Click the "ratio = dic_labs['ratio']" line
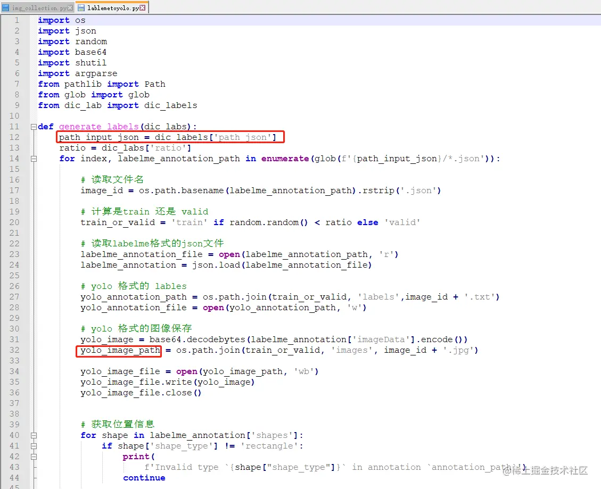The height and width of the screenshot is (489, 601). pyautogui.click(x=125, y=148)
